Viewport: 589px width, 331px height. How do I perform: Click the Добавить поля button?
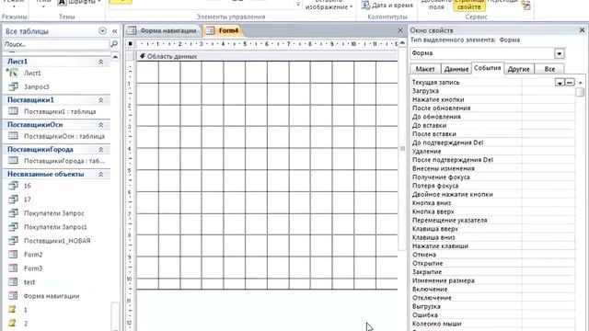435,5
